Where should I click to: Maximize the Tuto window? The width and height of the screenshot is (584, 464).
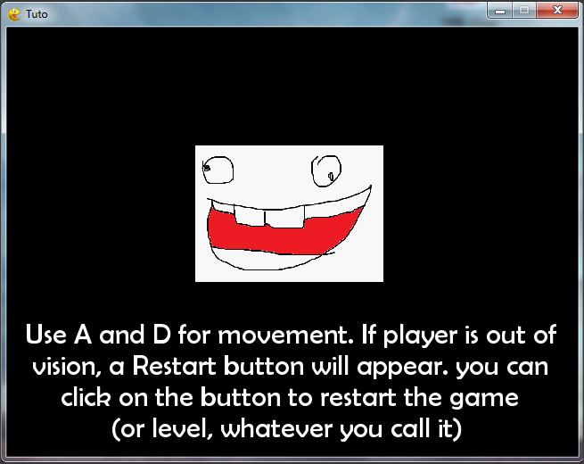524,11
